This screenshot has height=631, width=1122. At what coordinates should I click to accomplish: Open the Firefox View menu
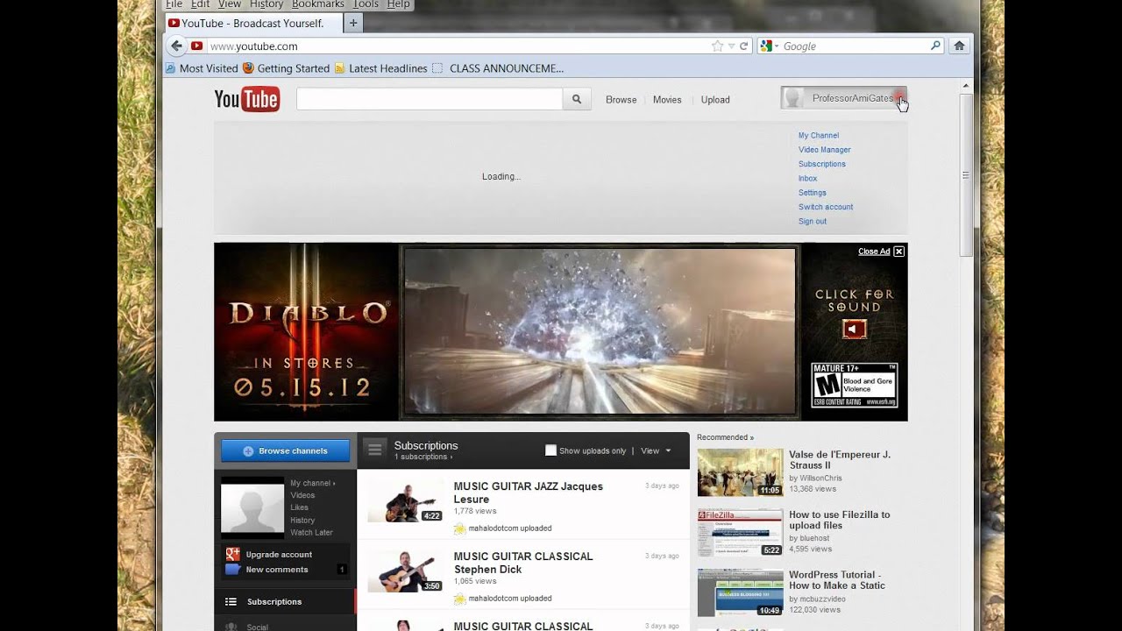pyautogui.click(x=230, y=4)
